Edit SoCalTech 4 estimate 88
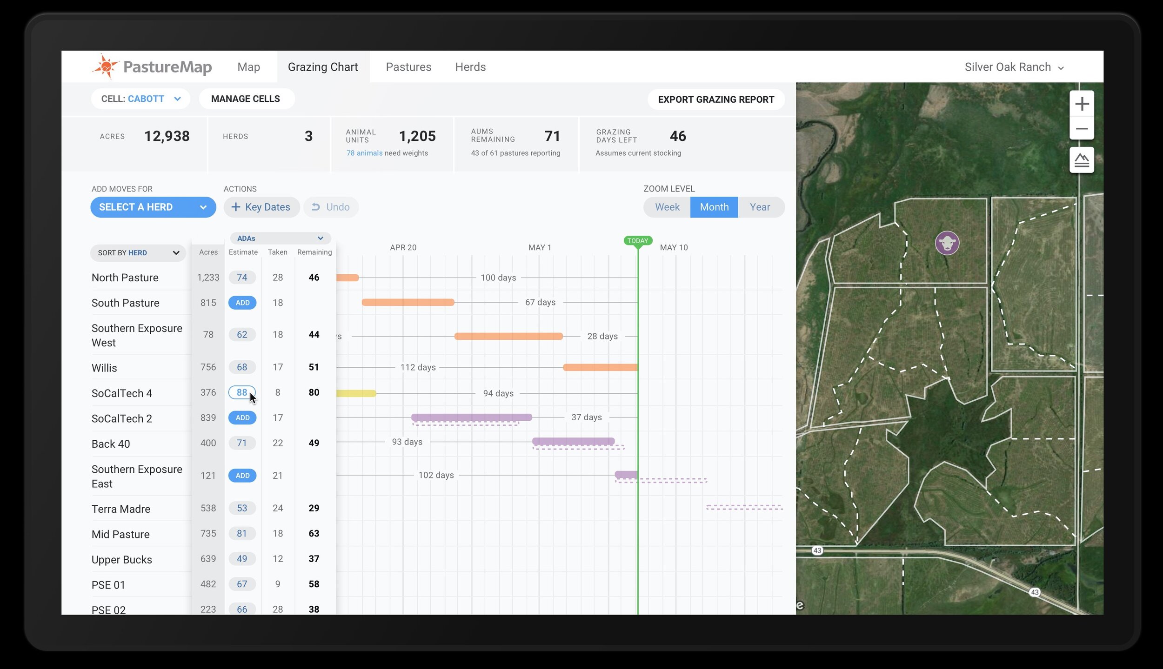 point(242,392)
